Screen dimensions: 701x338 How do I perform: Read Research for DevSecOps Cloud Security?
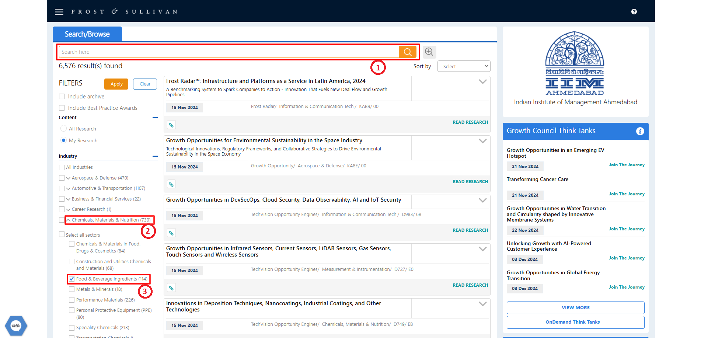point(470,230)
